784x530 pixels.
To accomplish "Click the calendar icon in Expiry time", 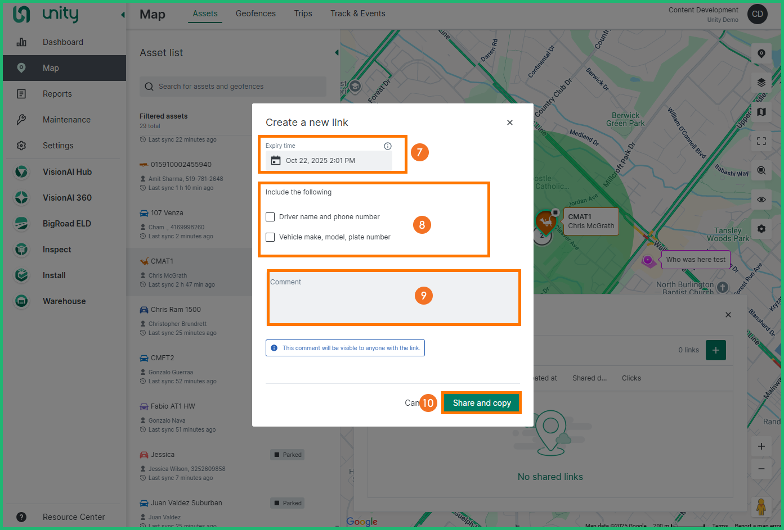I will tap(276, 161).
